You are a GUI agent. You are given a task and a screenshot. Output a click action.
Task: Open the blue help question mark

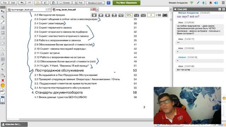pyautogui.click(x=108, y=3)
